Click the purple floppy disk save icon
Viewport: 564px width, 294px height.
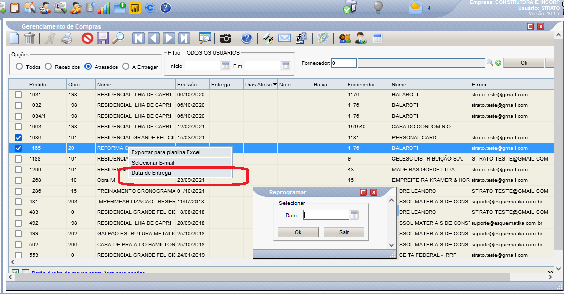[x=102, y=38]
